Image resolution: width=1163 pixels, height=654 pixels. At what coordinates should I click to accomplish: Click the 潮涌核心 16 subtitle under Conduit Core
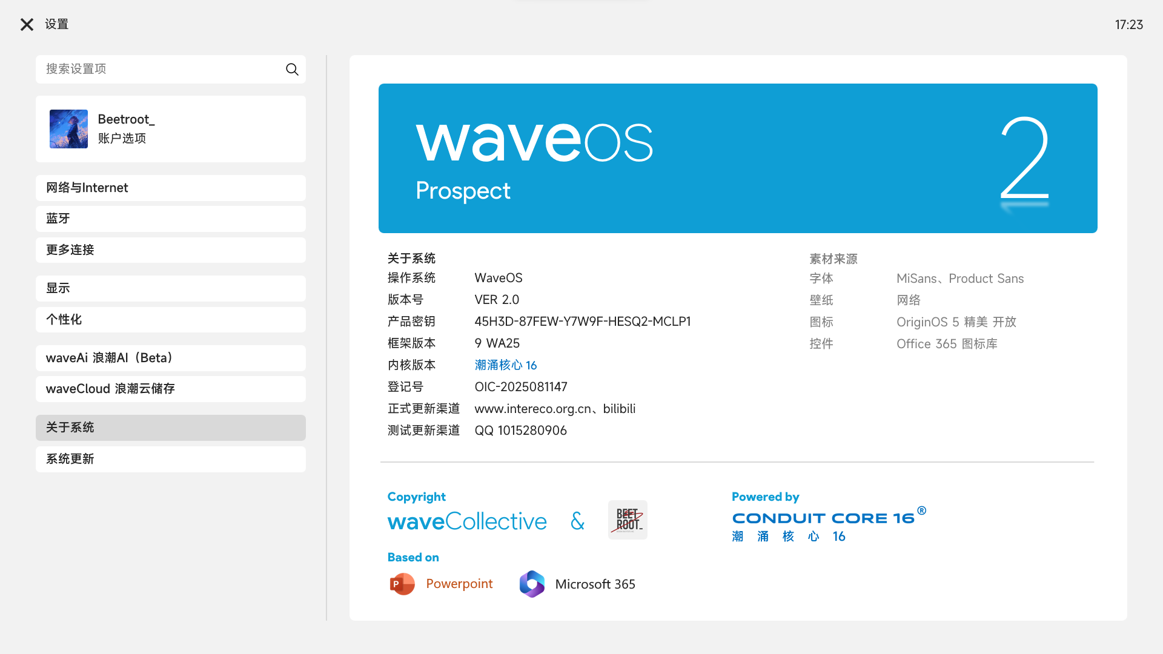[x=789, y=537]
